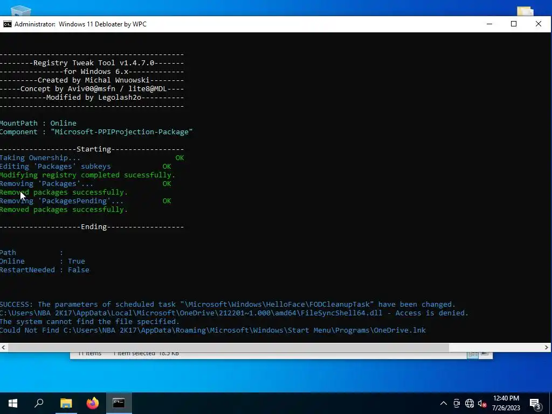Open the Action Center notifications icon
This screenshot has width=552, height=414.
click(535, 403)
